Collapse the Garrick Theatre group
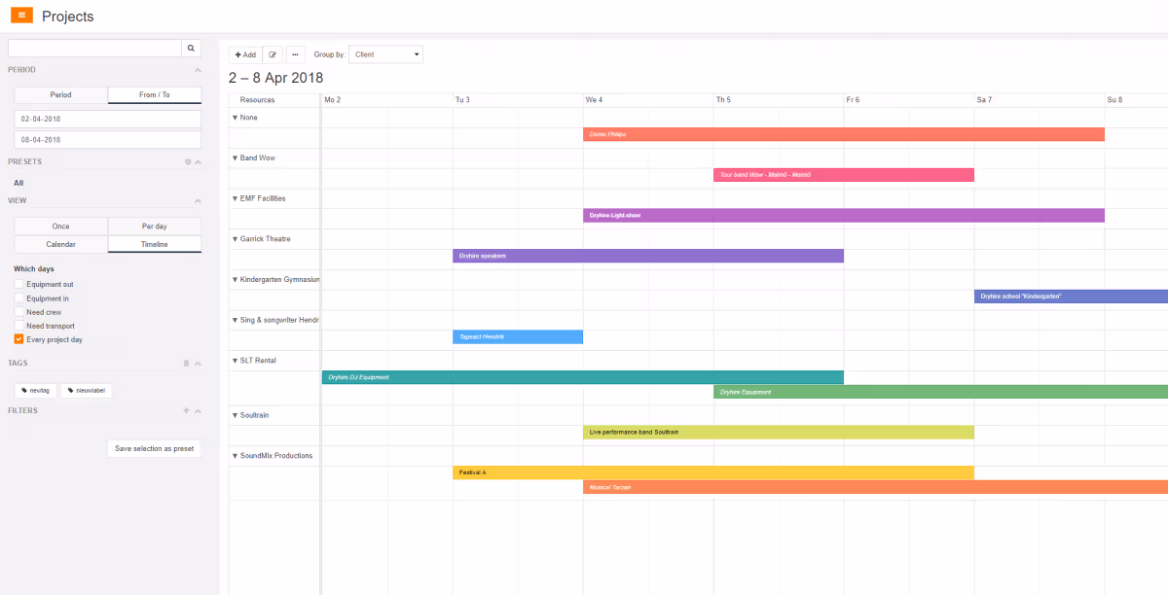The width and height of the screenshot is (1168, 595). pyautogui.click(x=235, y=238)
